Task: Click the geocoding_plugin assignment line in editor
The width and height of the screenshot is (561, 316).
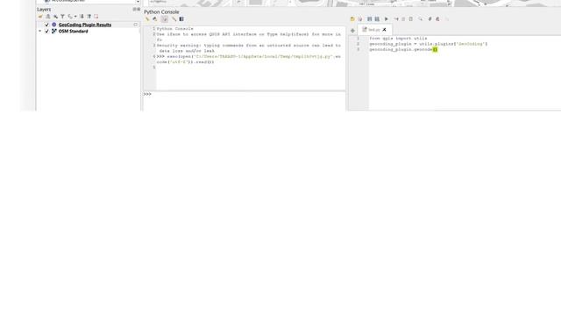Action: [x=429, y=44]
